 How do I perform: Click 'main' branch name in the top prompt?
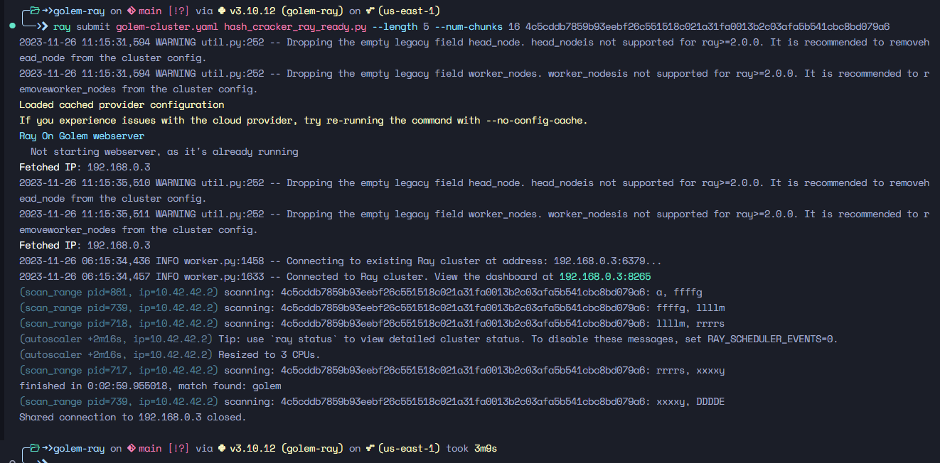[150, 11]
